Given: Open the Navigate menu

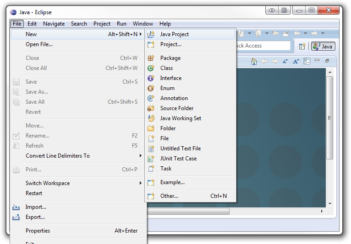Looking at the screenshot, I should [x=54, y=24].
